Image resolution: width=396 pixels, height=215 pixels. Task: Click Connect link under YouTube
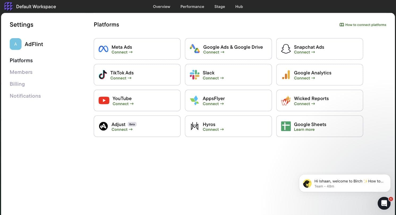coord(123,104)
